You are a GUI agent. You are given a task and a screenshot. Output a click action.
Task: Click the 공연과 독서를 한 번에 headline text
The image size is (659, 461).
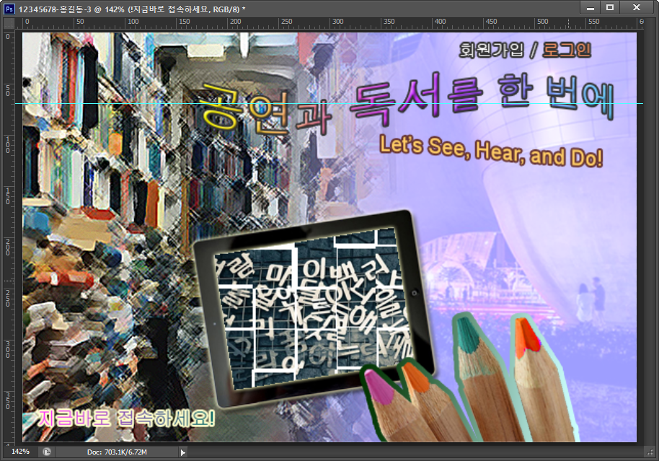407,102
